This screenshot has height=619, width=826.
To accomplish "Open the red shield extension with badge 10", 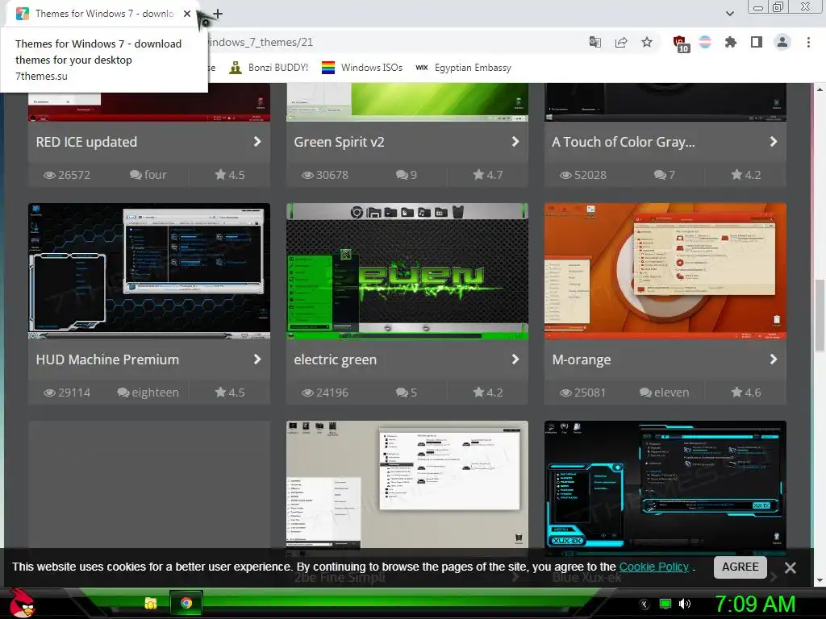I will tap(681, 44).
